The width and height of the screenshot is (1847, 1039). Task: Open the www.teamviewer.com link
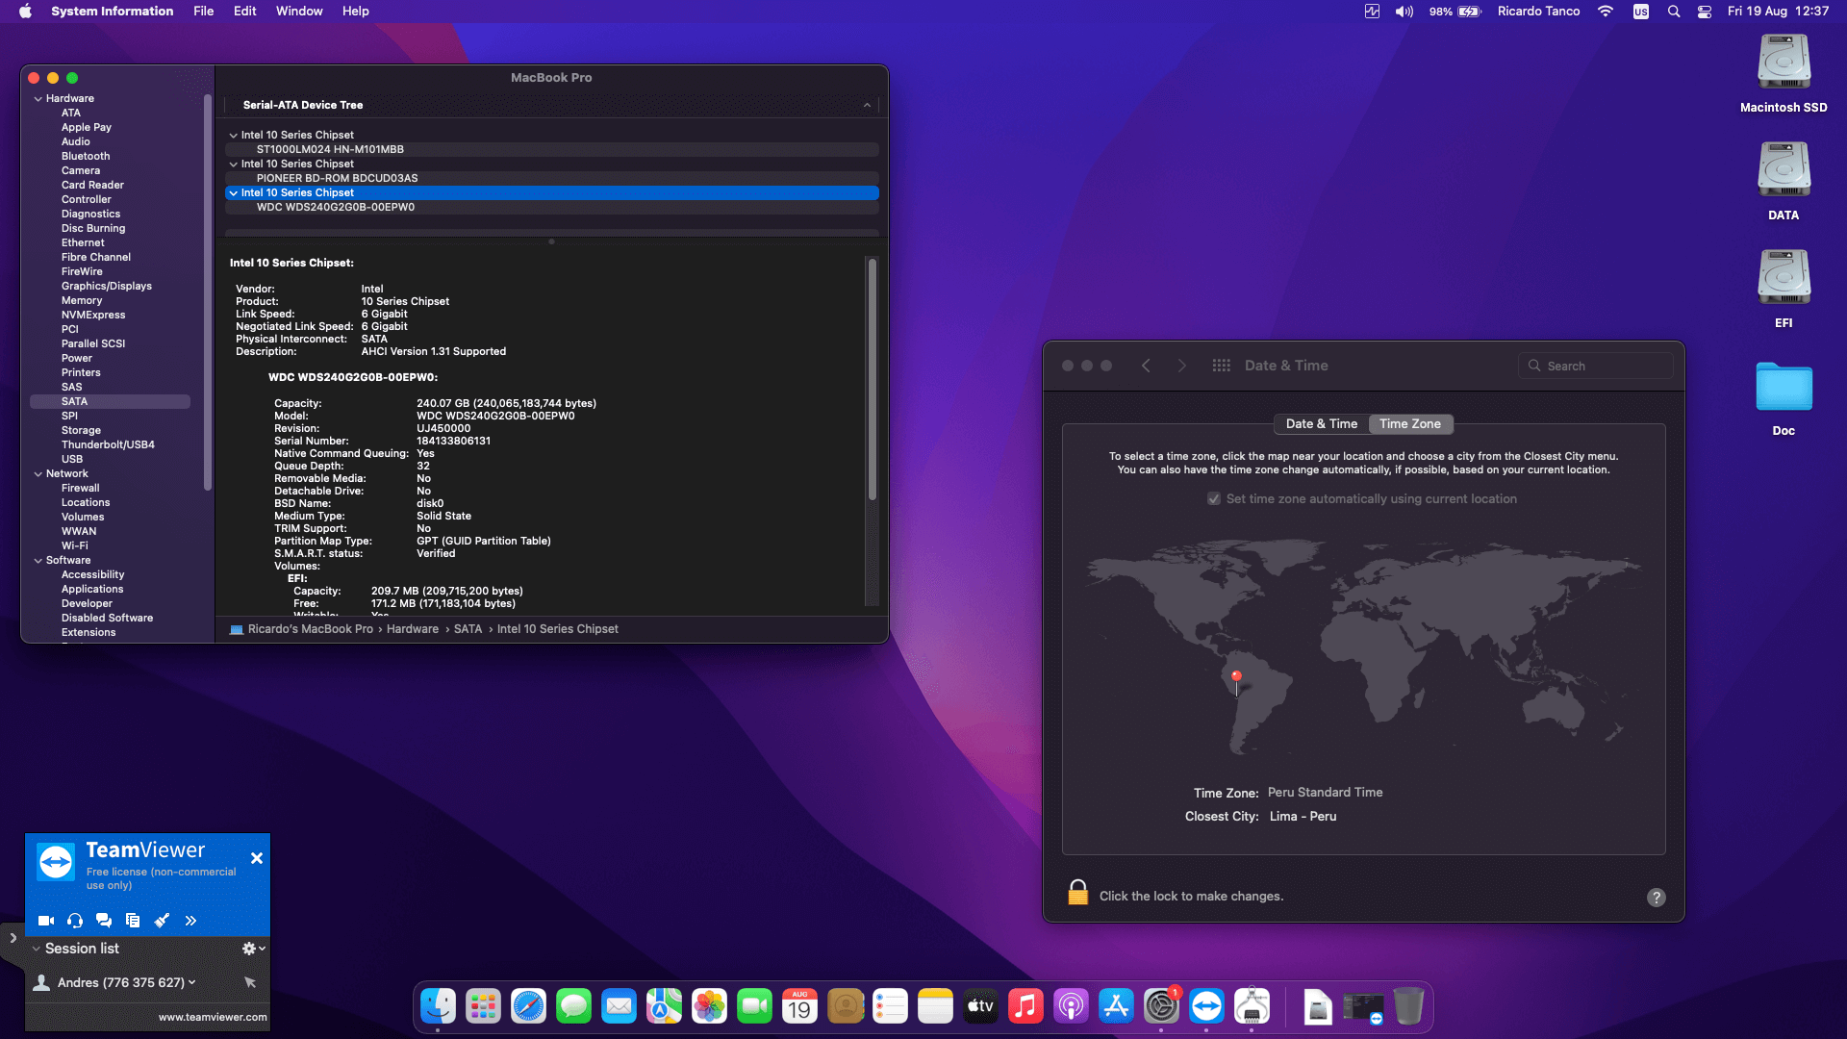[212, 1016]
